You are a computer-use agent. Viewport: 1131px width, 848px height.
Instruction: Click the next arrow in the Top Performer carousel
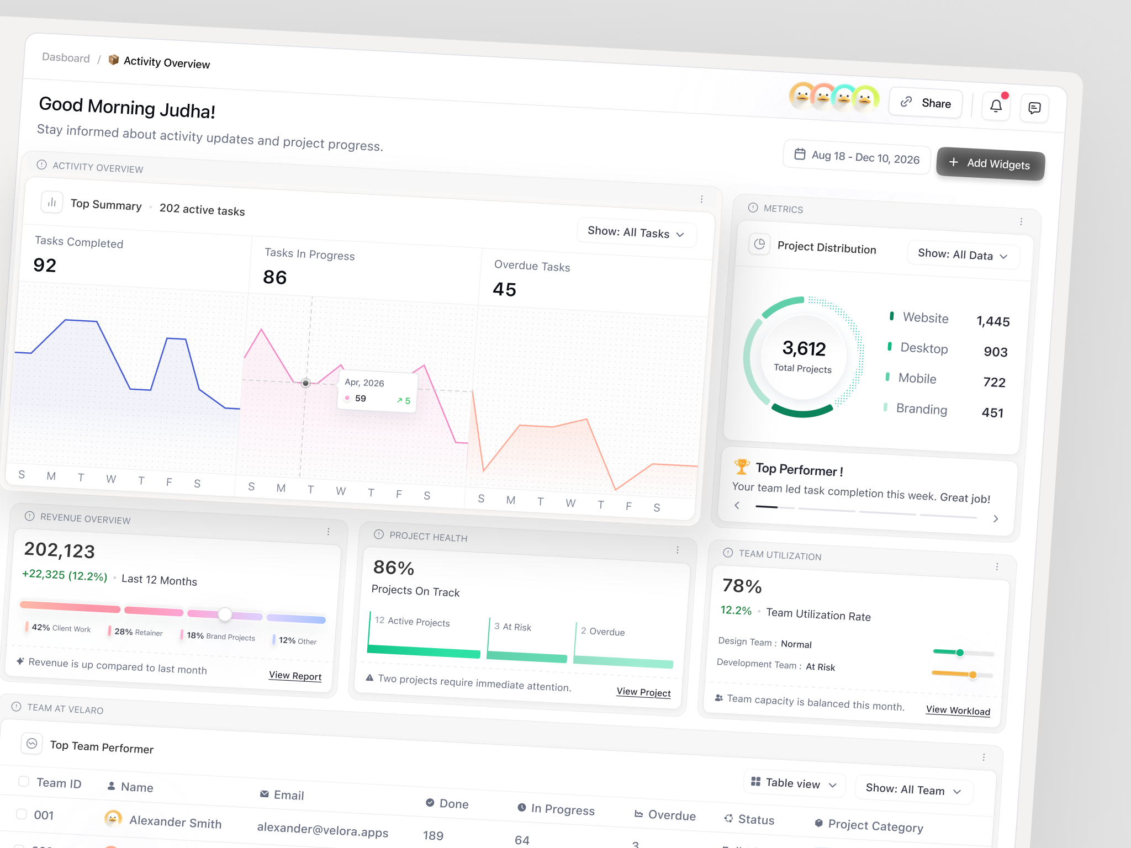tap(996, 519)
